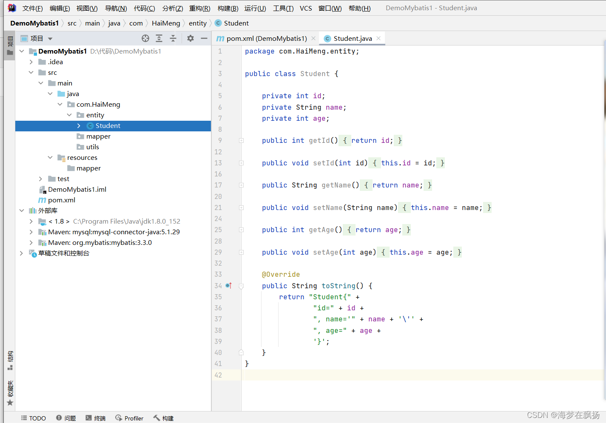Collapse the entity package
This screenshot has height=423, width=606.
point(69,115)
